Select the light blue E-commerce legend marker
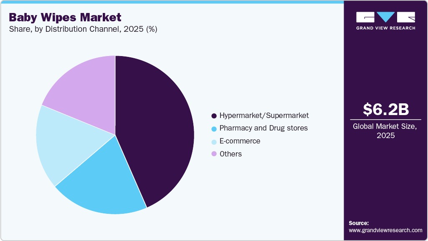Screen dimensions: 428x241 pyautogui.click(x=214, y=141)
